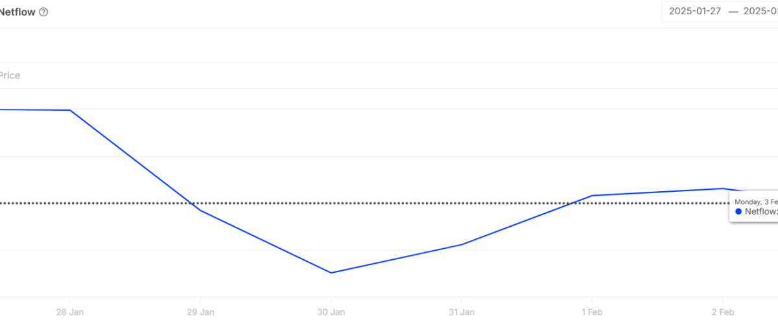
Task: Click the line's data point above 29 Jan
Action: click(200, 211)
